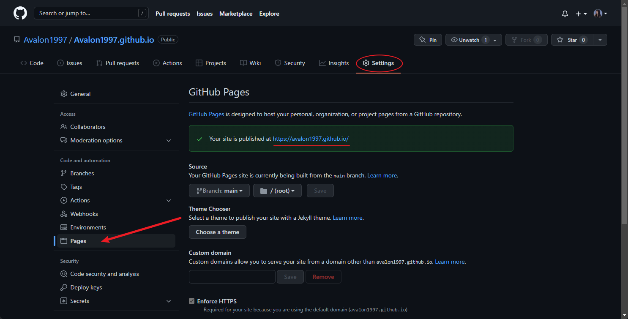628x319 pixels.
Task: Open the plus create-new menu
Action: [x=581, y=14]
